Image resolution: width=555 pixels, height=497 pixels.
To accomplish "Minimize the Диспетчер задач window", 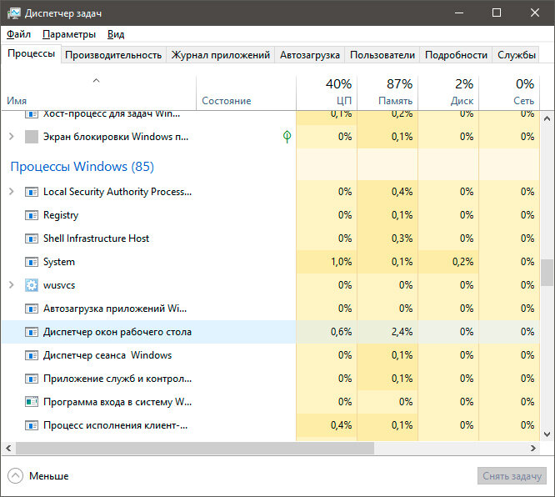I will [459, 13].
